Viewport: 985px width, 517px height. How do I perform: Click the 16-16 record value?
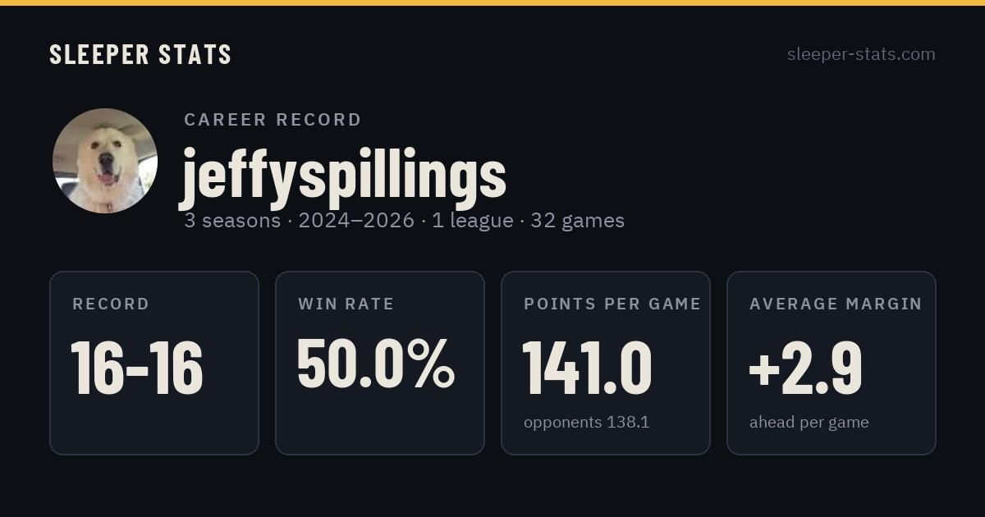tap(137, 368)
